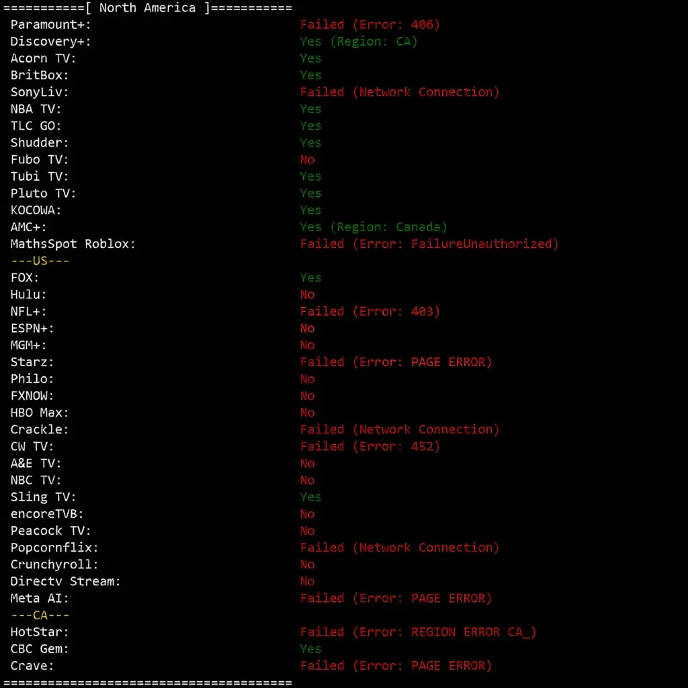Click the 'SonyLiv:' label
Viewport: 688px width, 688px height.
pyautogui.click(x=40, y=92)
